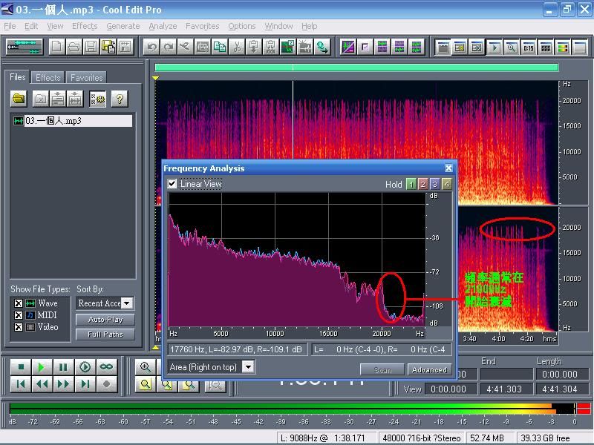Toggle the Wave file type checkbox

coord(18,303)
